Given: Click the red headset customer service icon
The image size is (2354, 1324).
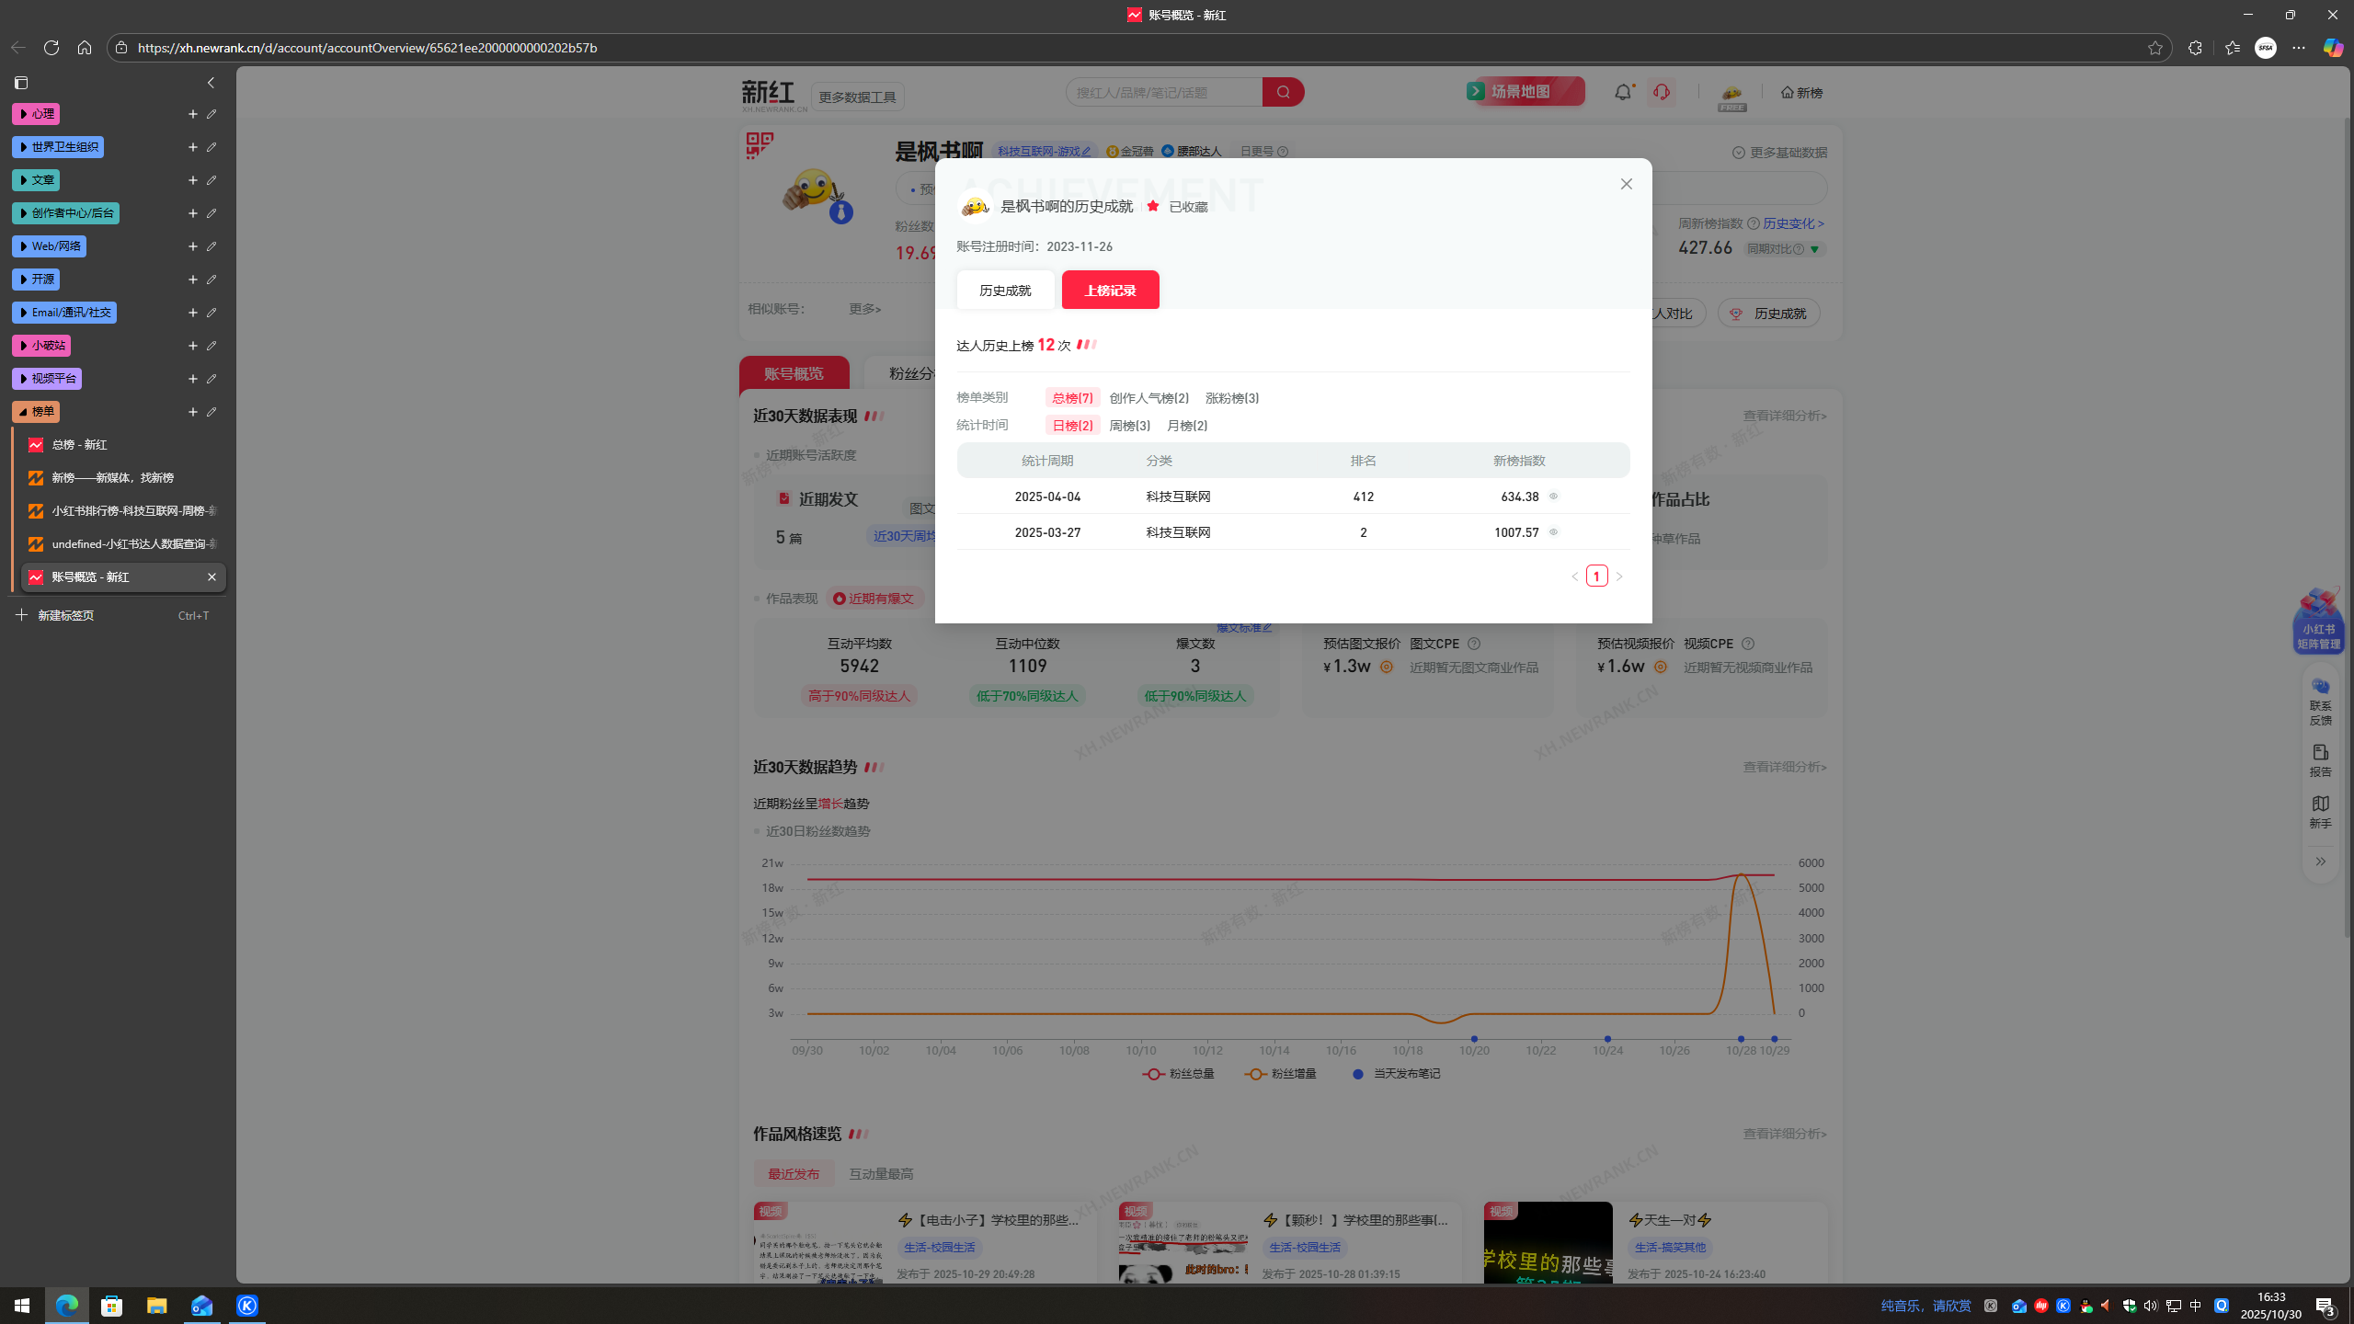Looking at the screenshot, I should click(x=1661, y=92).
